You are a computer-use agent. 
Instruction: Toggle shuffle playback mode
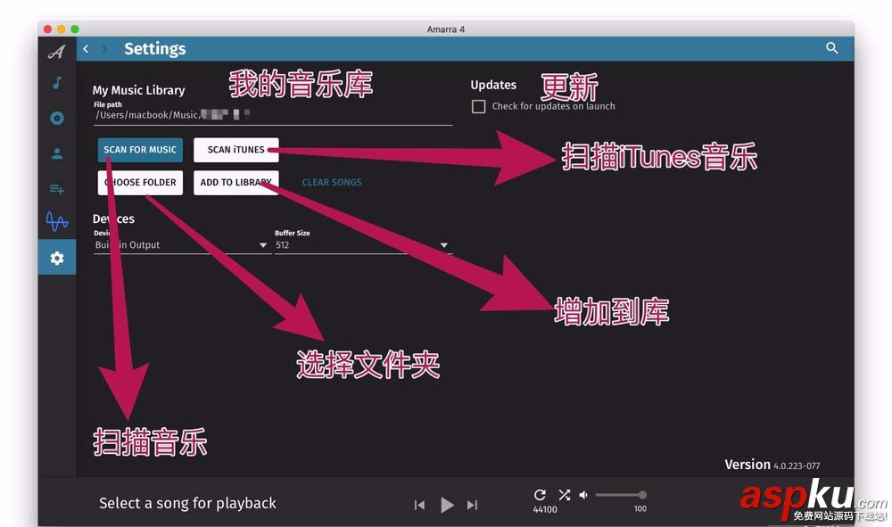coord(565,494)
